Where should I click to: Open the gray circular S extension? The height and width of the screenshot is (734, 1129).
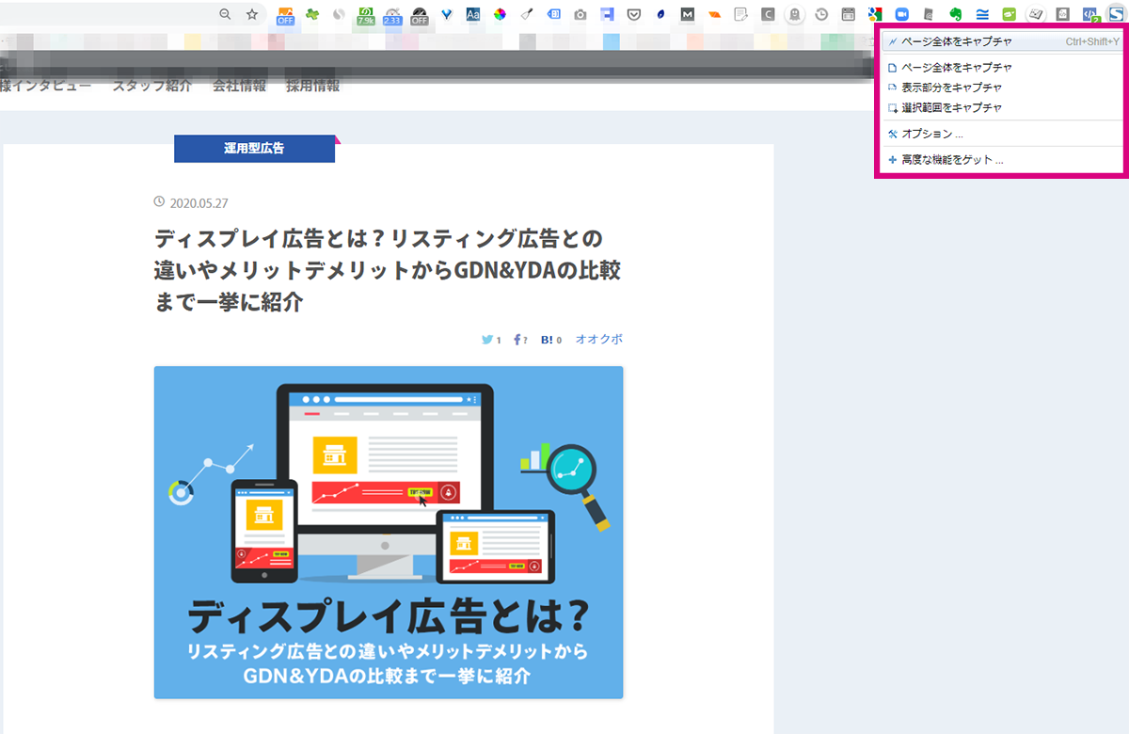(340, 14)
